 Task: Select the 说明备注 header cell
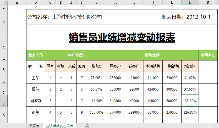coord(208,55)
